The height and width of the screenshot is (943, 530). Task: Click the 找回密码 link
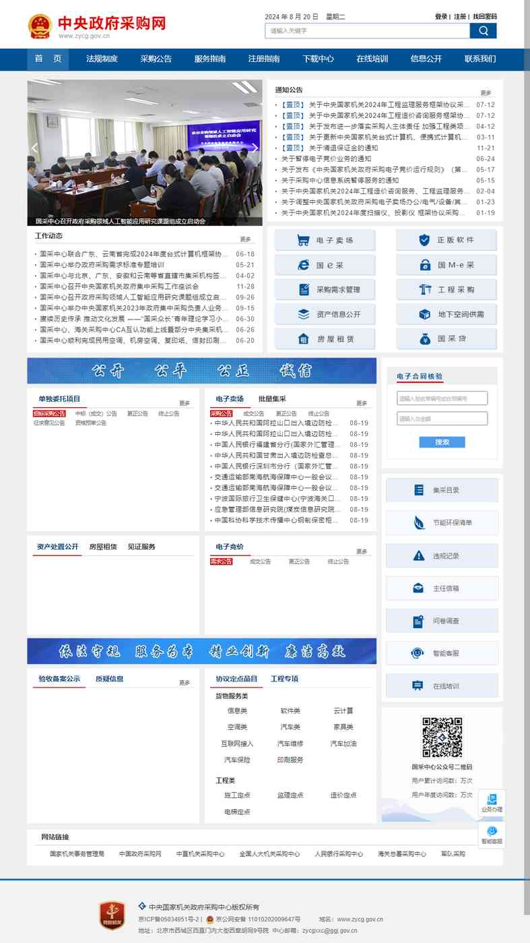coord(485,17)
